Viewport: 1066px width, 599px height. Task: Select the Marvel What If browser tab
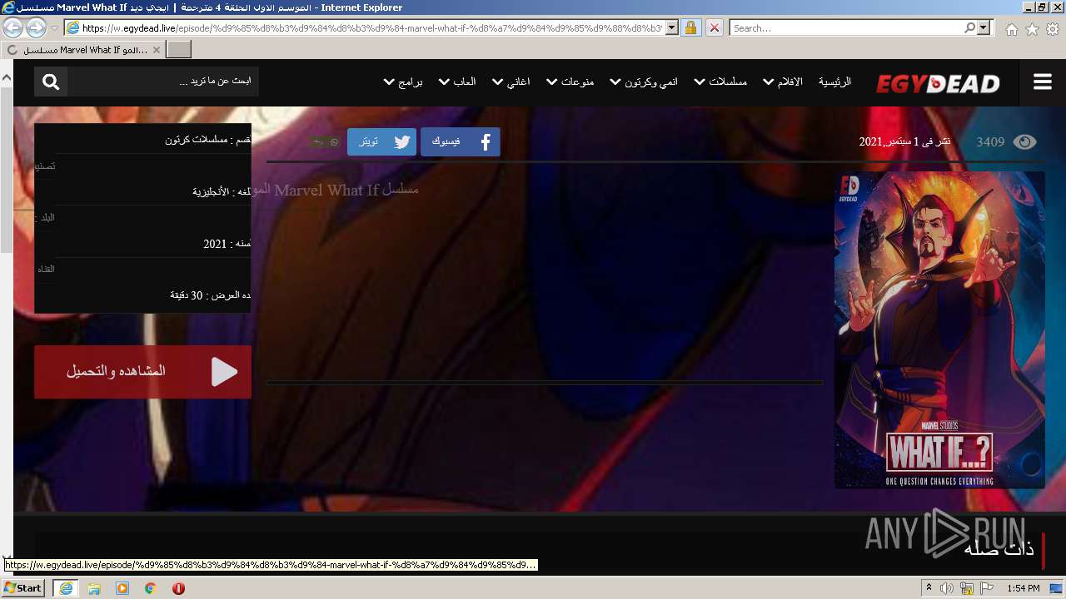[x=83, y=50]
